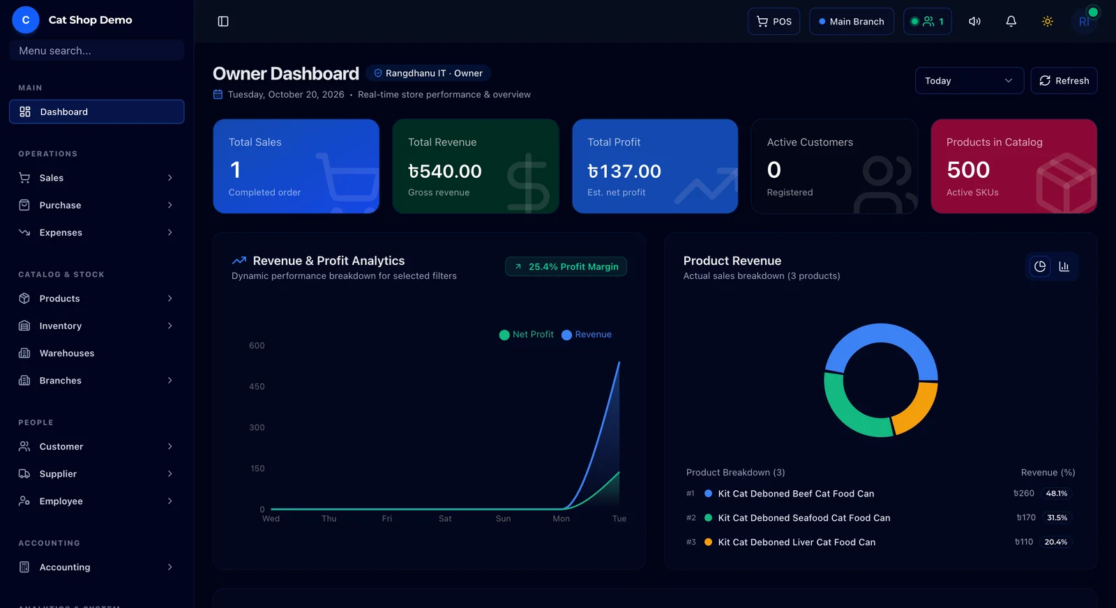Focus the Menu search field

click(97, 51)
